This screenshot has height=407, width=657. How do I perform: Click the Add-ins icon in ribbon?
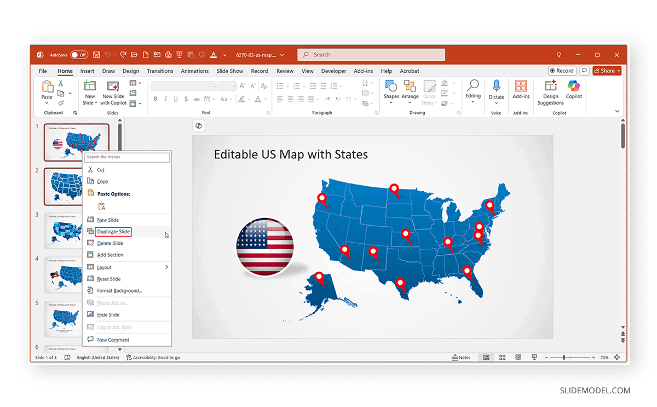tap(521, 86)
